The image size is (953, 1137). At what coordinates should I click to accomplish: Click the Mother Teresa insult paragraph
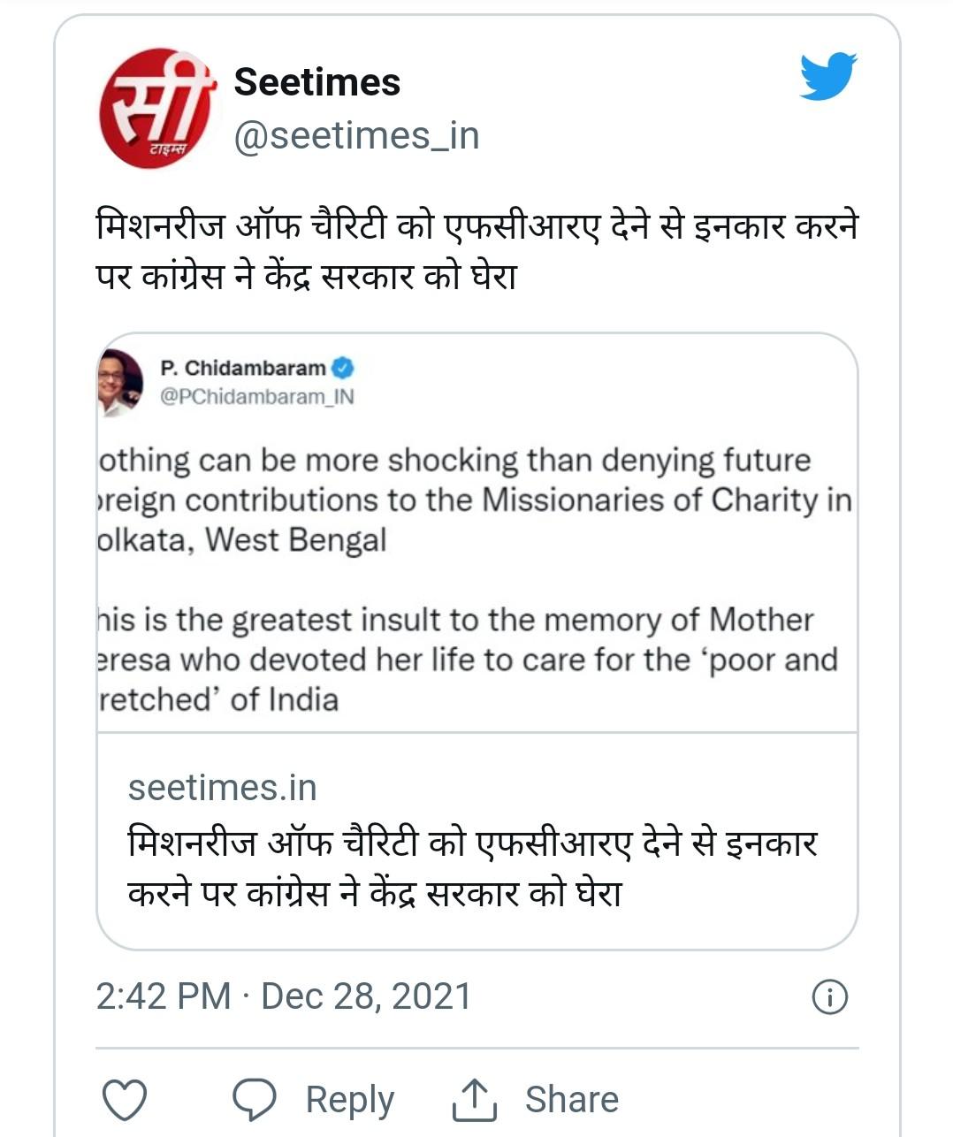(469, 660)
